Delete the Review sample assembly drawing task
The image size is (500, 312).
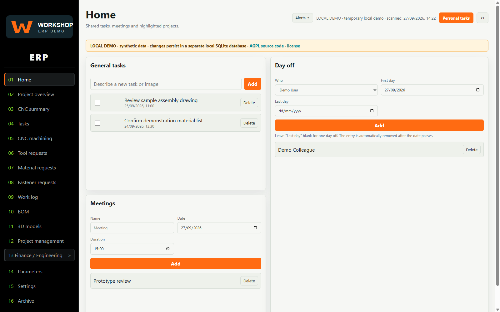(249, 103)
